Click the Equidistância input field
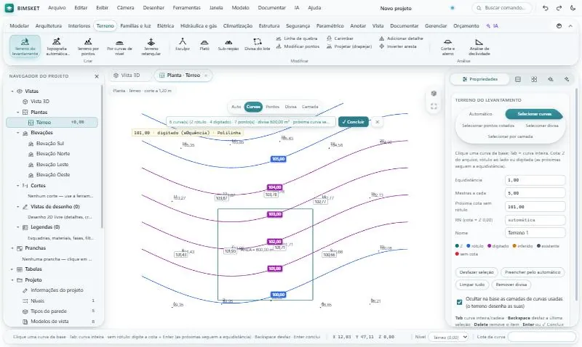582x347 pixels. click(535, 180)
